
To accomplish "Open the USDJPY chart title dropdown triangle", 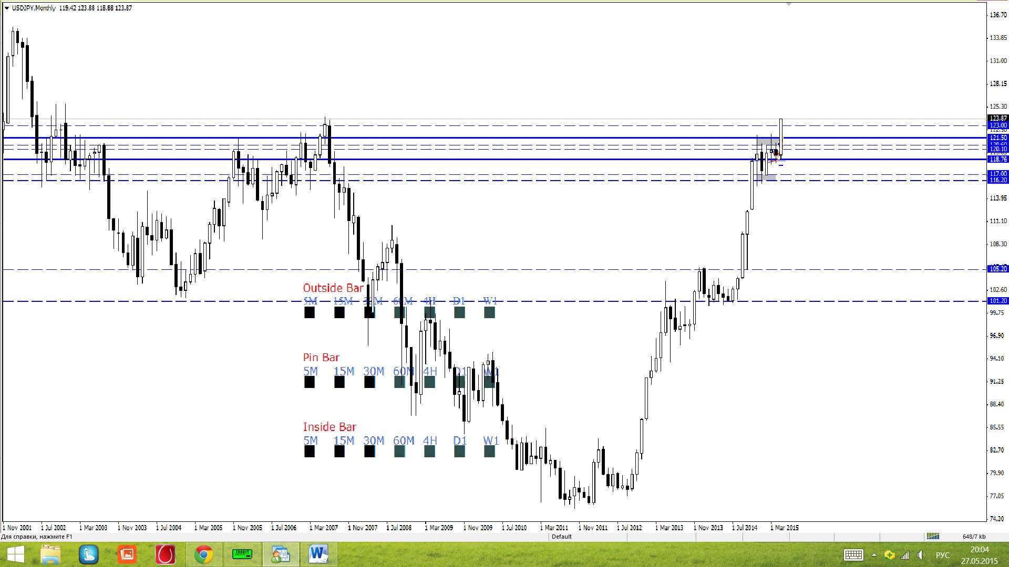I will coord(7,8).
